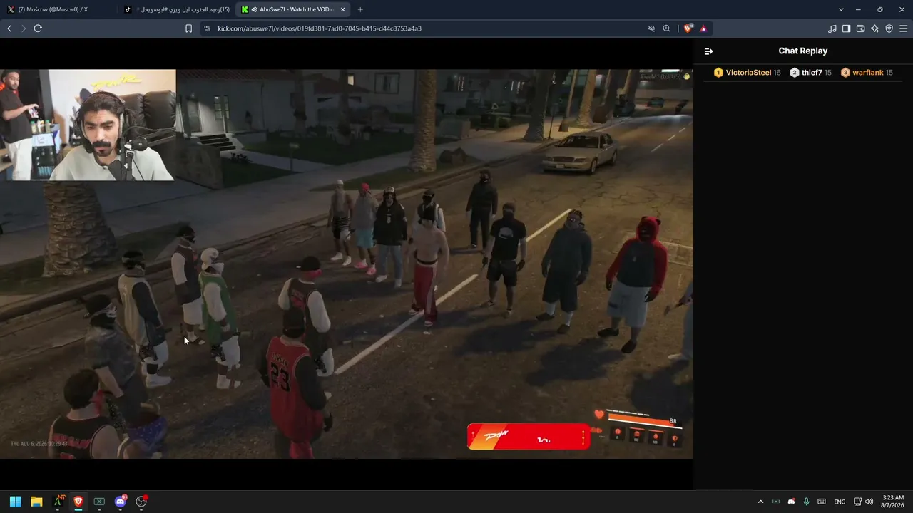The height and width of the screenshot is (513, 913).
Task: Open warflank's leaderboard entry
Action: click(867, 73)
